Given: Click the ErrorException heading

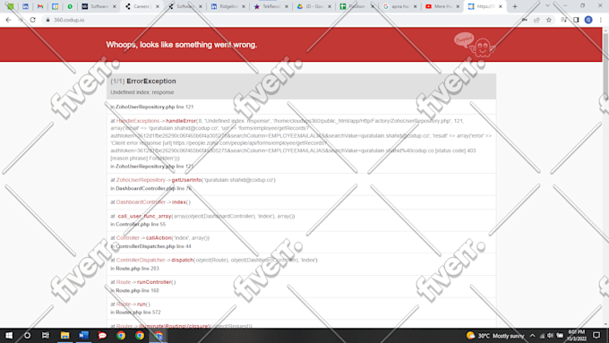Looking at the screenshot, I should [x=151, y=81].
